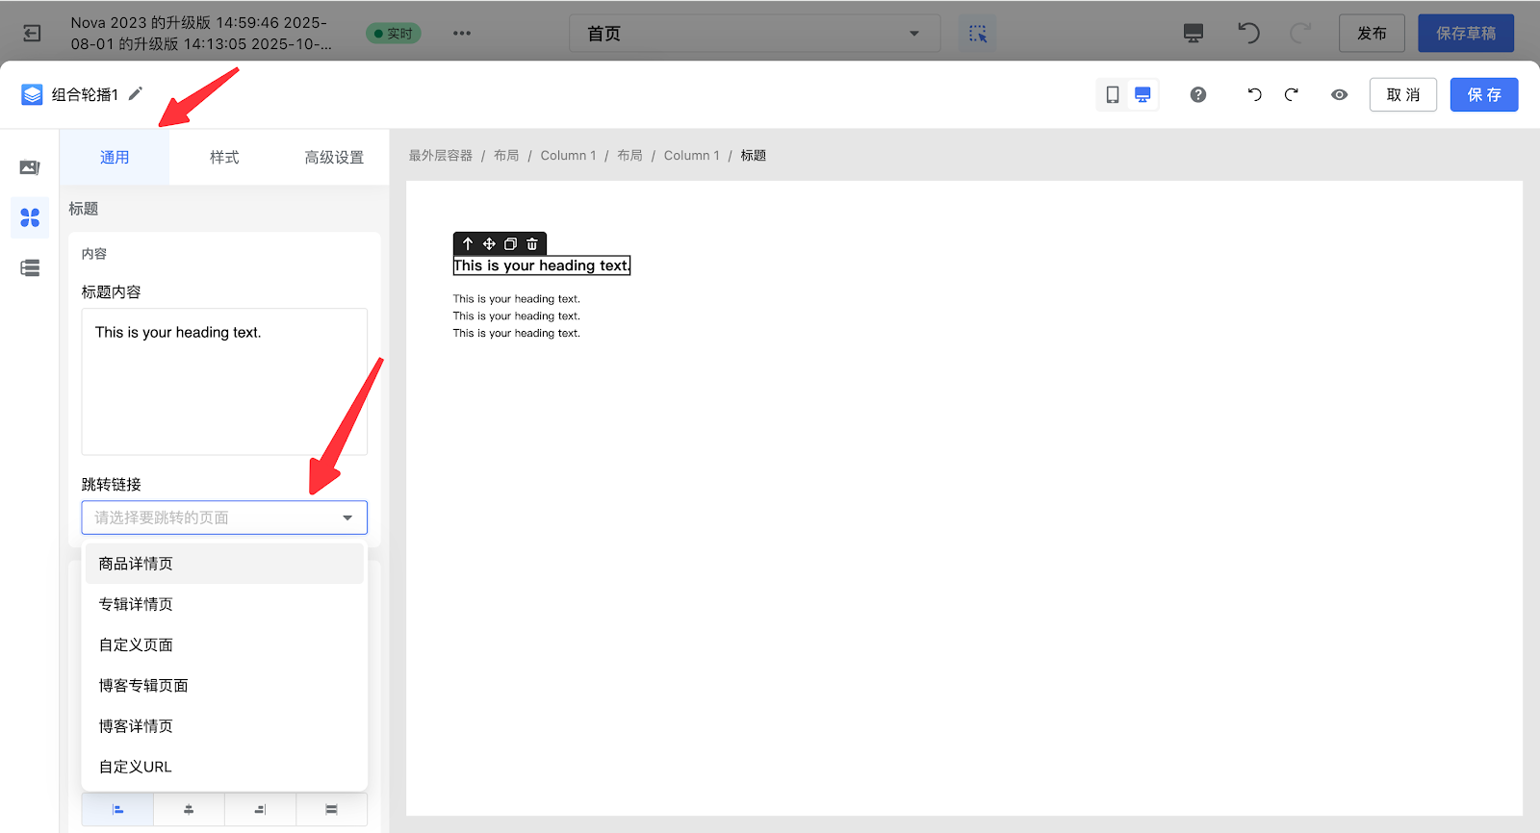Select parent element with the up arrow icon
This screenshot has height=833, width=1540.
point(468,244)
